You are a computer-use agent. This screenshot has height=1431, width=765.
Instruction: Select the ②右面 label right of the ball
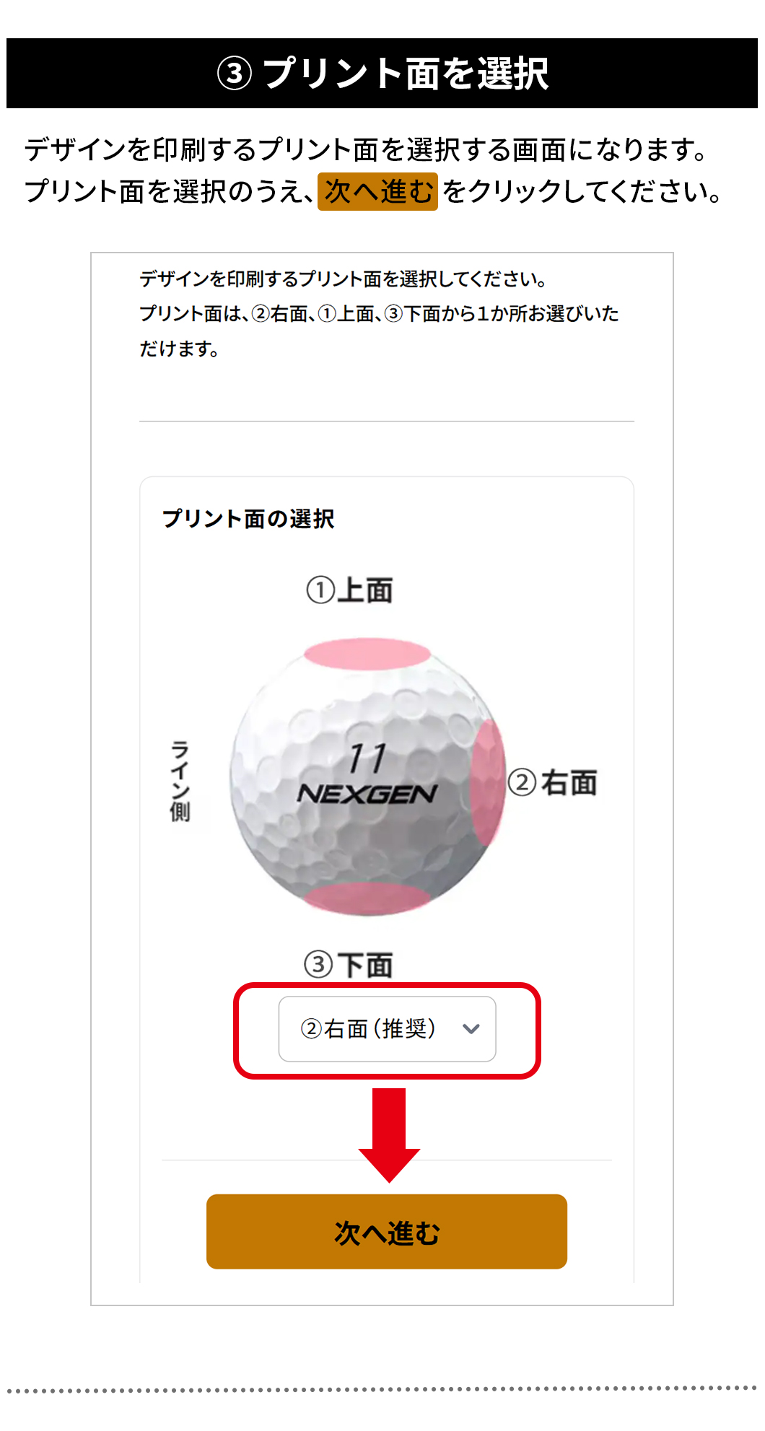click(554, 782)
